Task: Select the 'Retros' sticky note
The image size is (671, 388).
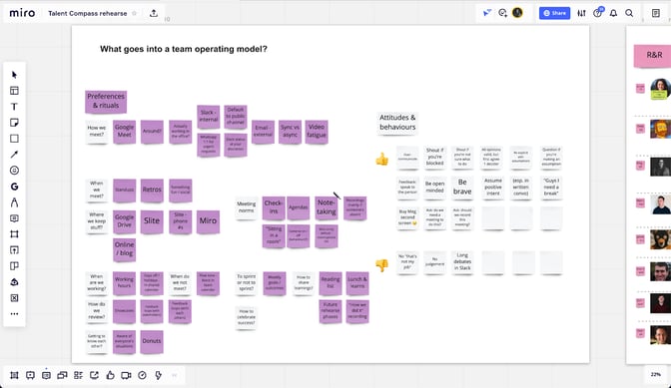Action: [152, 190]
